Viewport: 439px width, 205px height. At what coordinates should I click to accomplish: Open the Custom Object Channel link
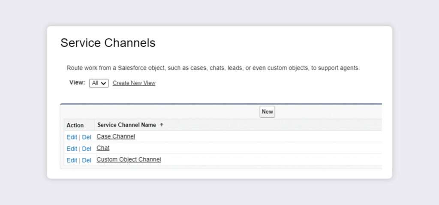click(x=129, y=160)
